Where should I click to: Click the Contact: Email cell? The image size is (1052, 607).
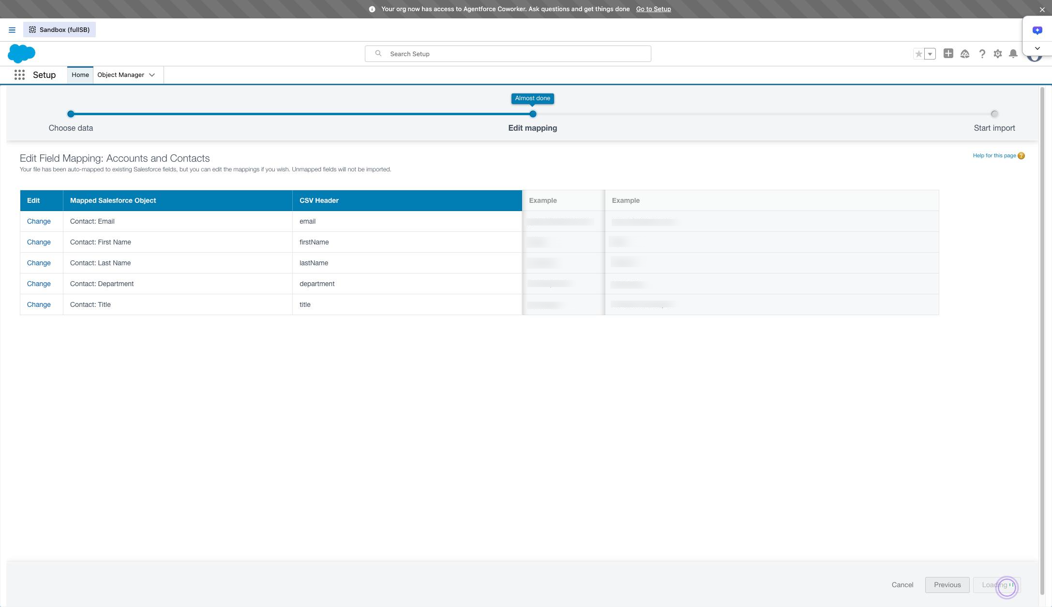click(x=178, y=221)
